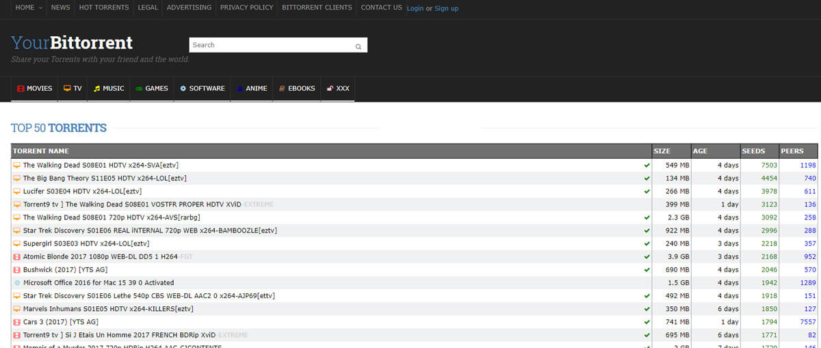Open Bittorrent Clients page

tap(317, 8)
